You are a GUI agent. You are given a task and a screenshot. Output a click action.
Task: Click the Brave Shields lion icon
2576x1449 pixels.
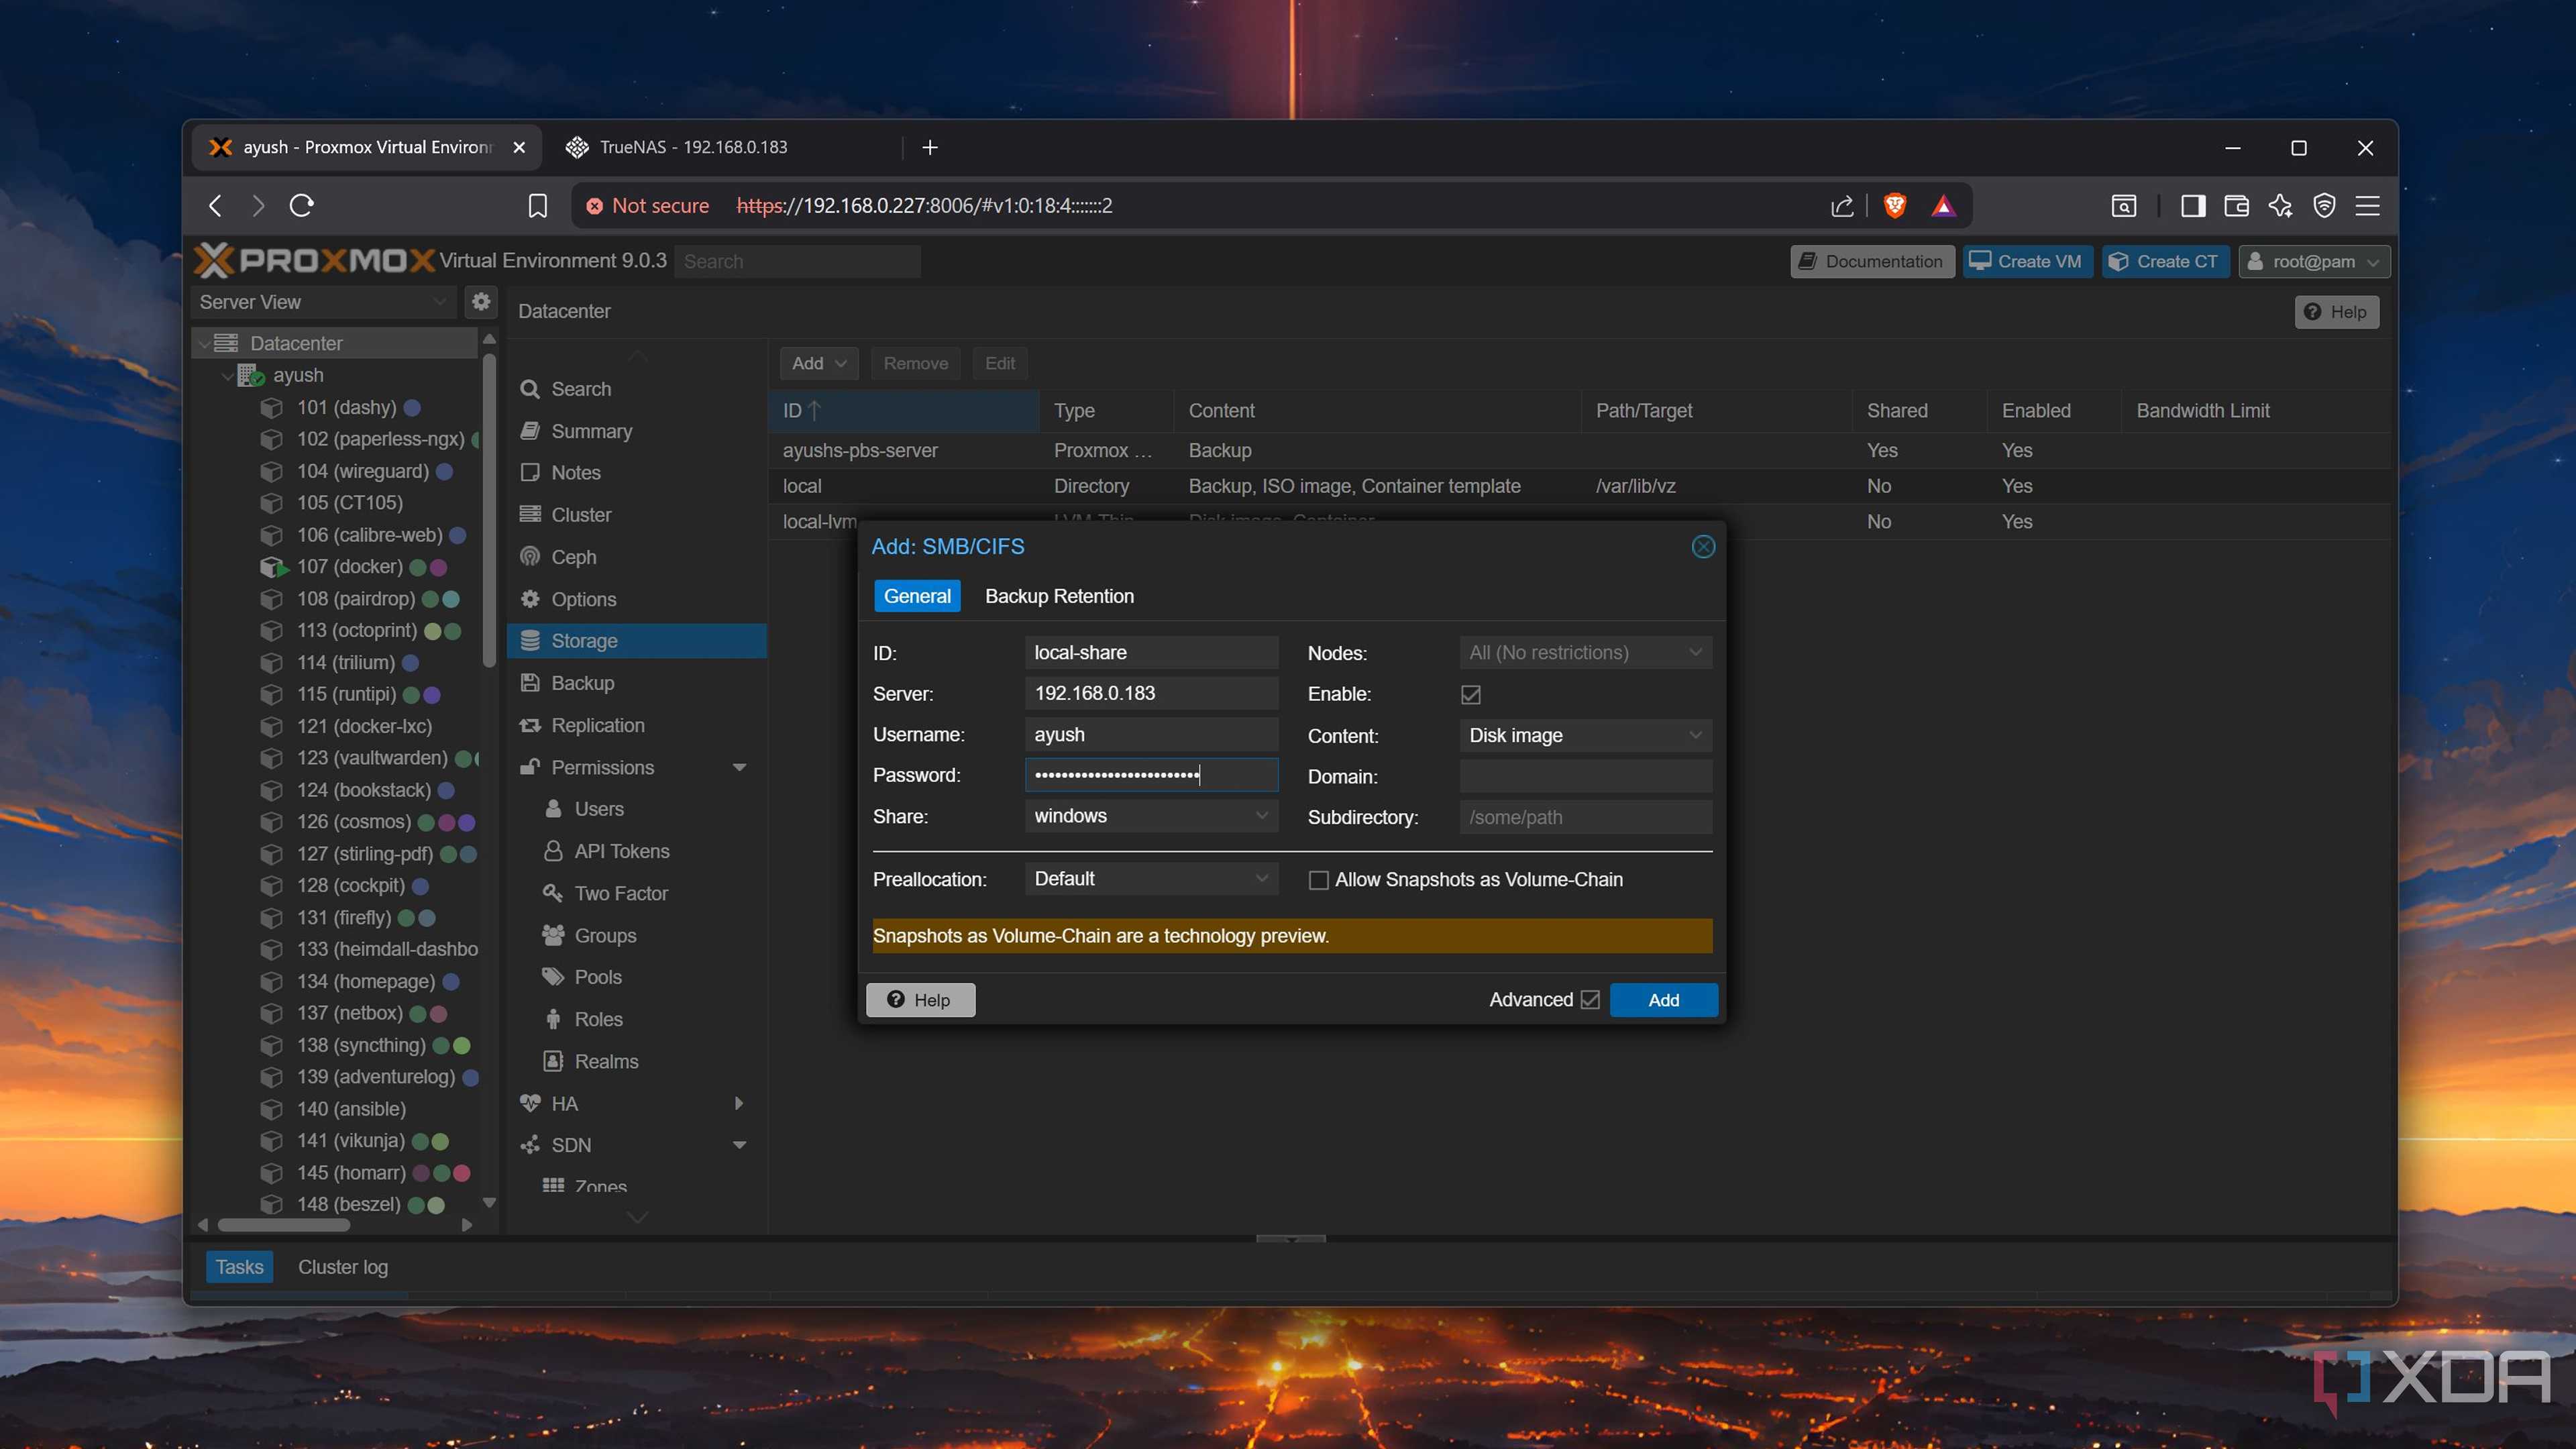point(1894,205)
